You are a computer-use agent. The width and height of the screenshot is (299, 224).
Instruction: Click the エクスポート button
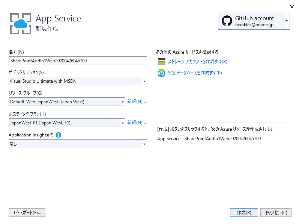pos(27,213)
